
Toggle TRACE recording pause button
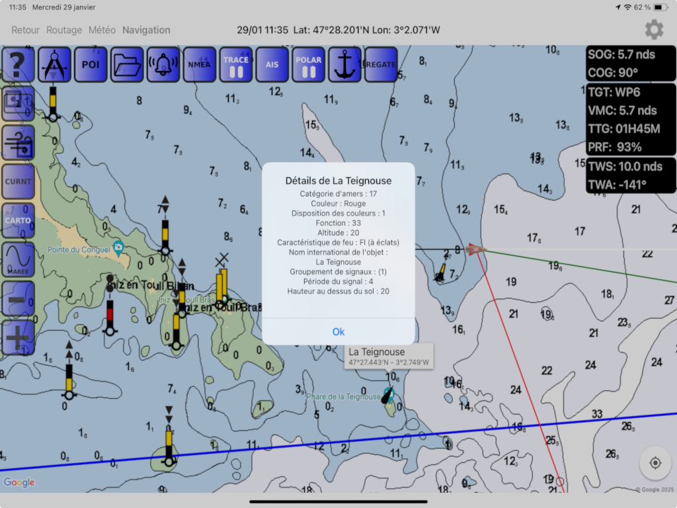pos(236,64)
